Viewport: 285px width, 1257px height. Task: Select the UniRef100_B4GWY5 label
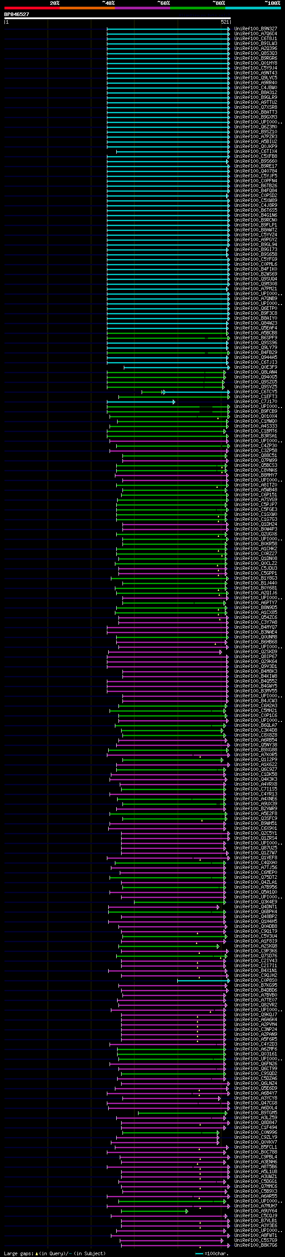tap(256, 686)
